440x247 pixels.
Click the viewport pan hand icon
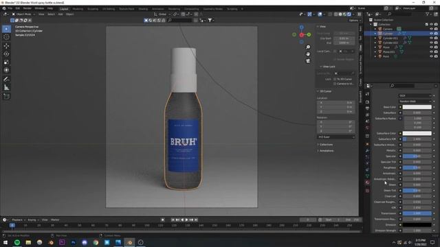(308, 54)
